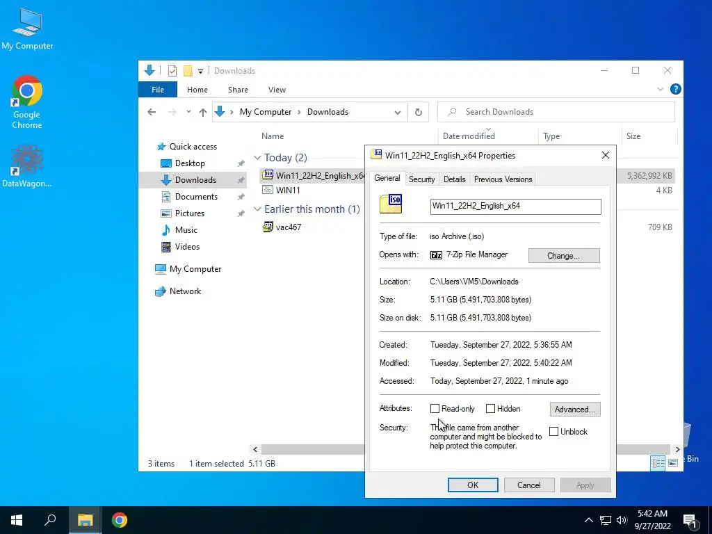The image size is (712, 534).
Task: Show hidden tray icons chevron
Action: [588, 520]
